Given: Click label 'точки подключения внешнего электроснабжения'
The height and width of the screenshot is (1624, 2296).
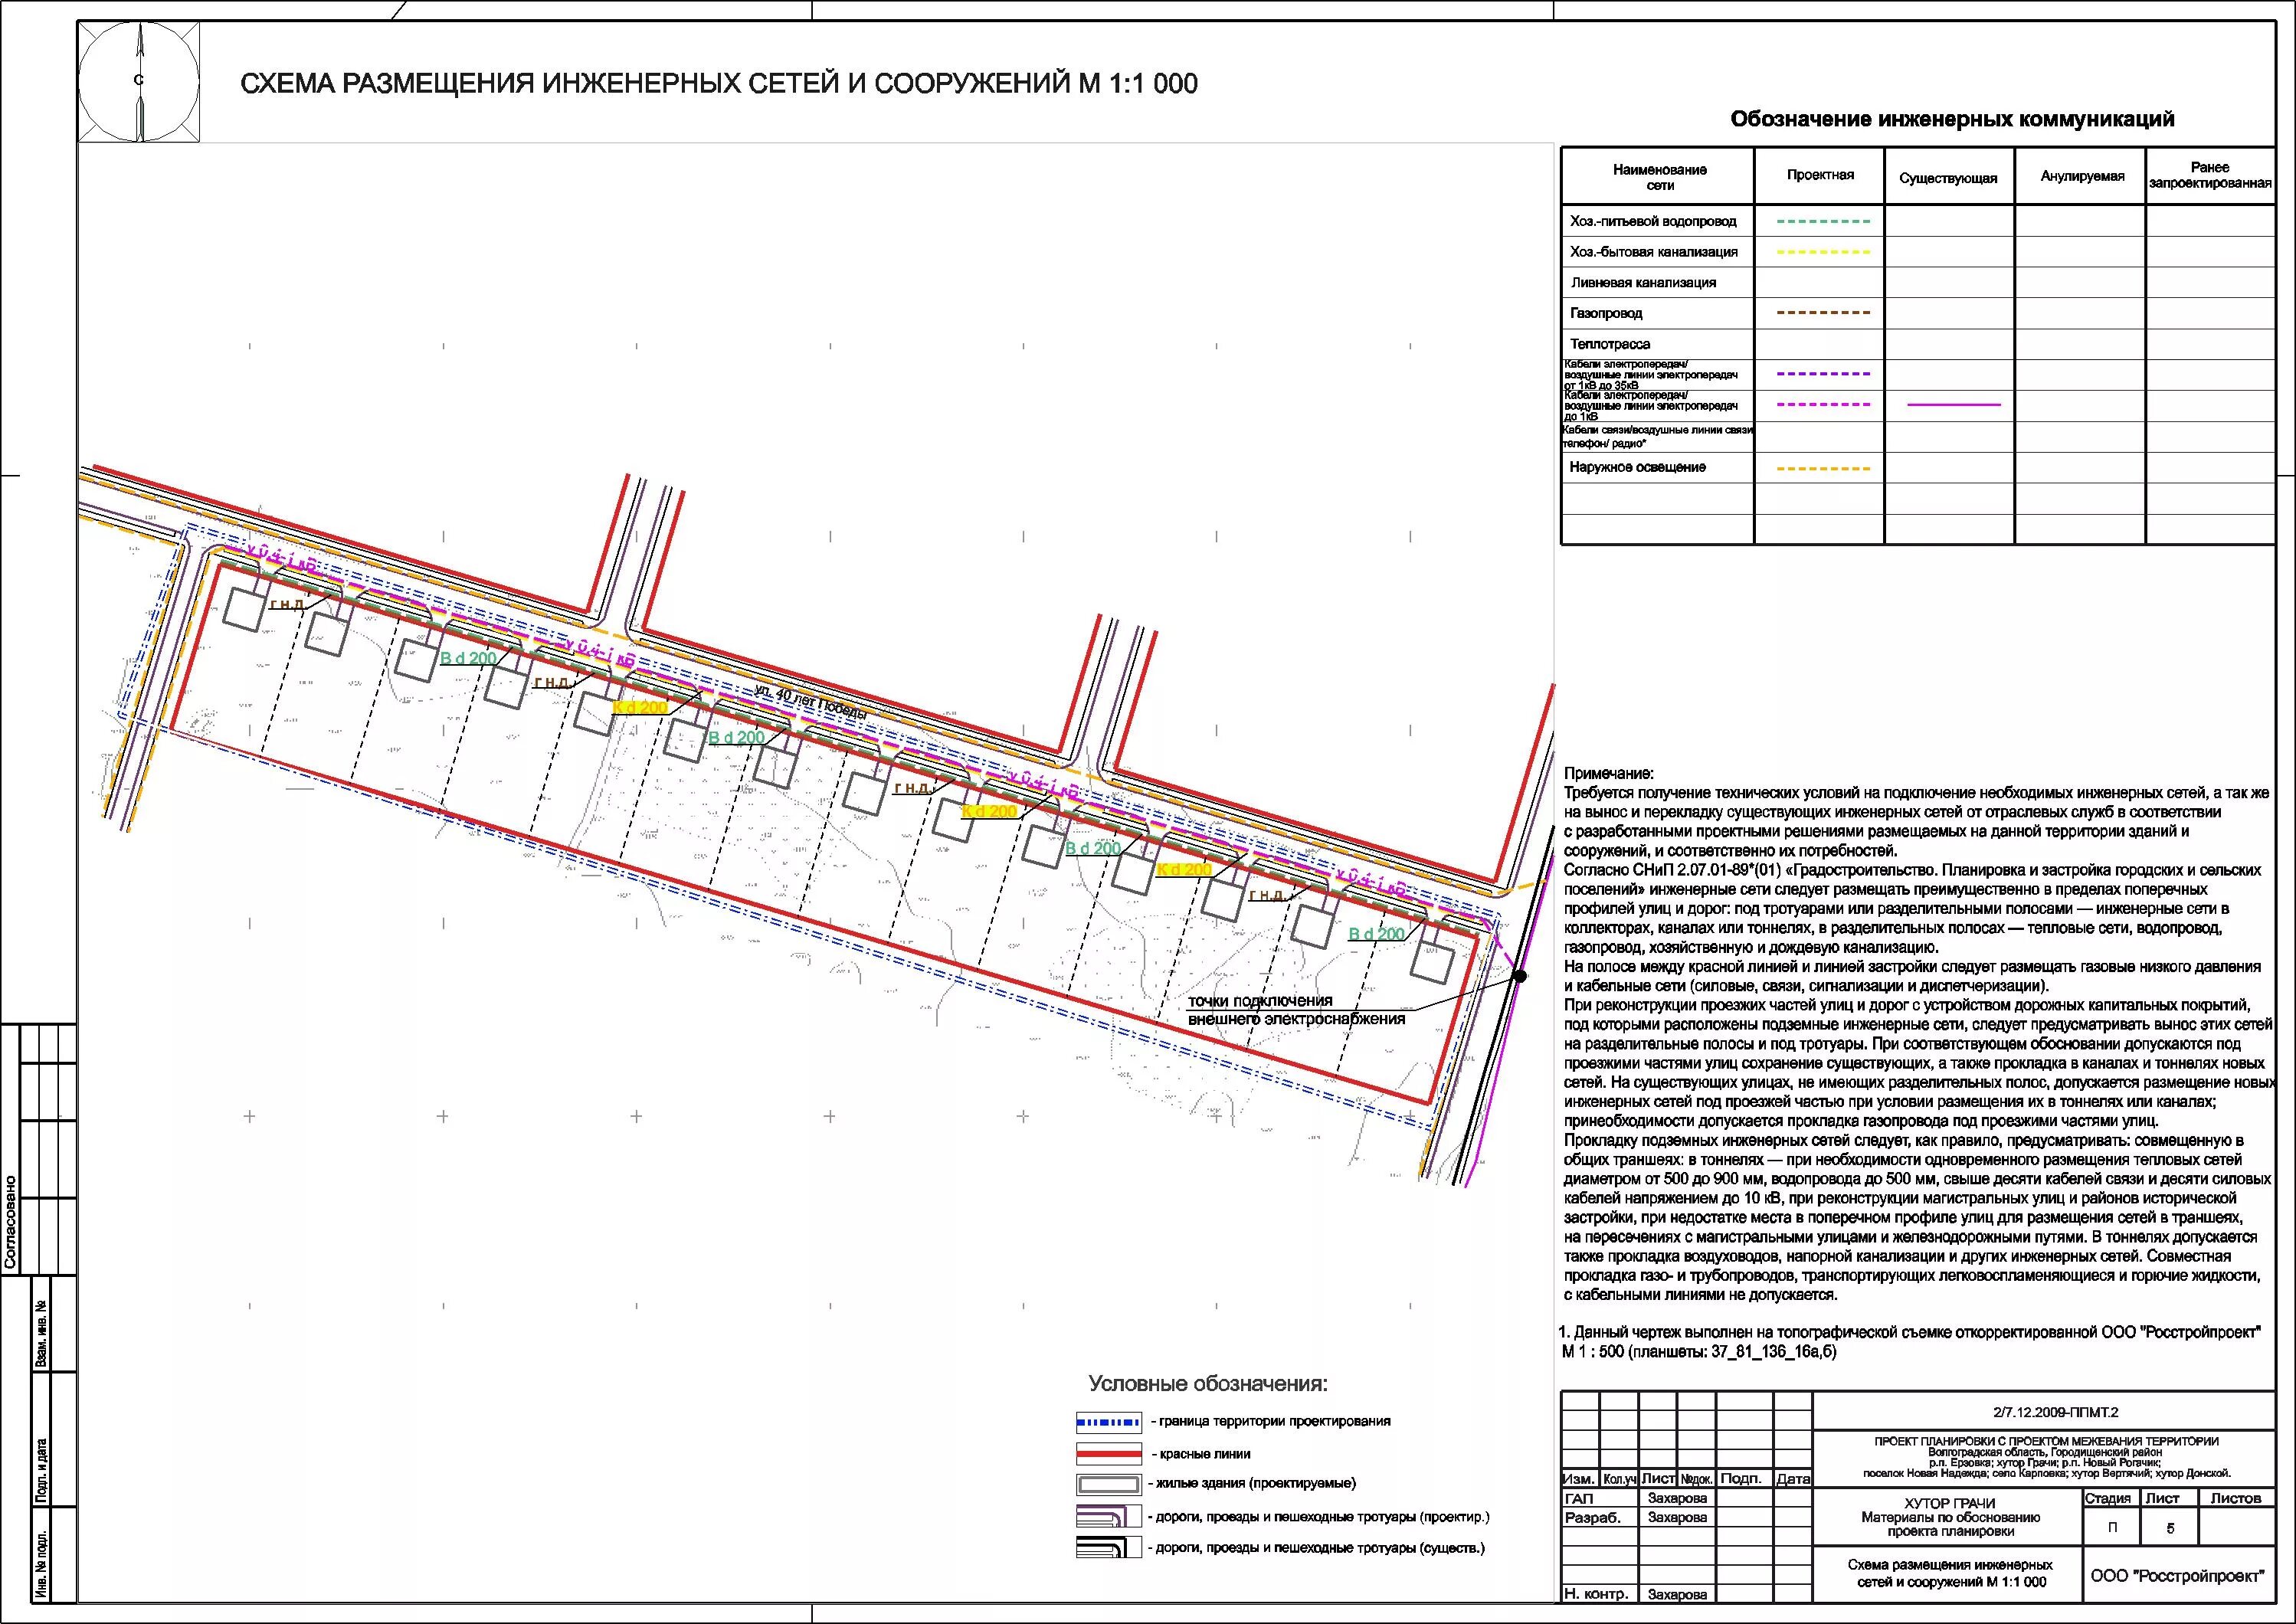Looking at the screenshot, I should click(x=1296, y=1009).
